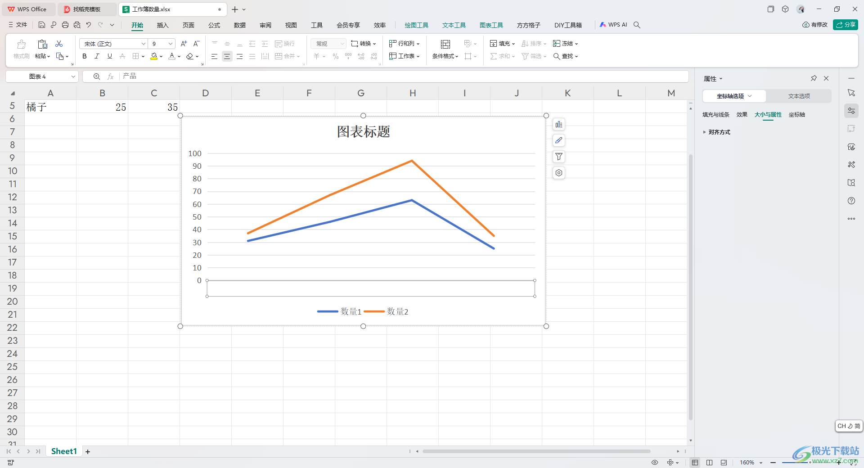Open the chart settings gear button
The height and width of the screenshot is (468, 864).
pos(558,173)
